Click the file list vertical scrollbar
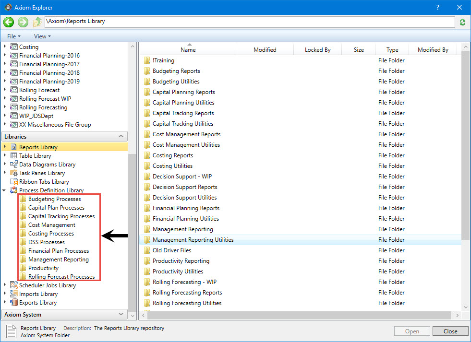471x342 pixels. (465, 144)
